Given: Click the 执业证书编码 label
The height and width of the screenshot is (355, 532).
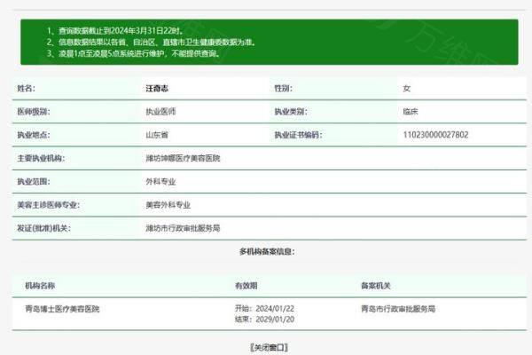Looking at the screenshot, I should [x=298, y=135].
